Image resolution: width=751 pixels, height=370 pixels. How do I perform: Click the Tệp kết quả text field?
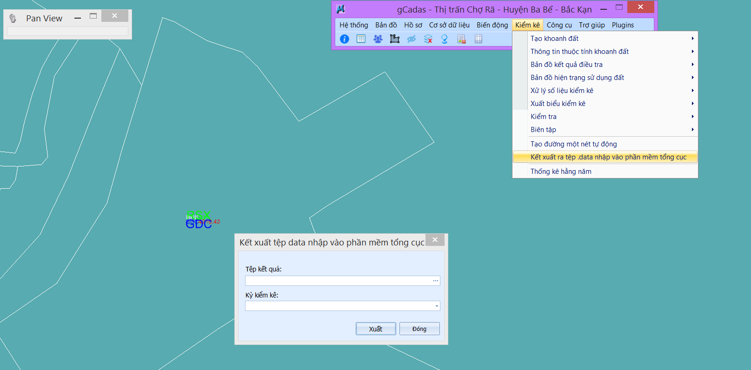[x=338, y=281]
